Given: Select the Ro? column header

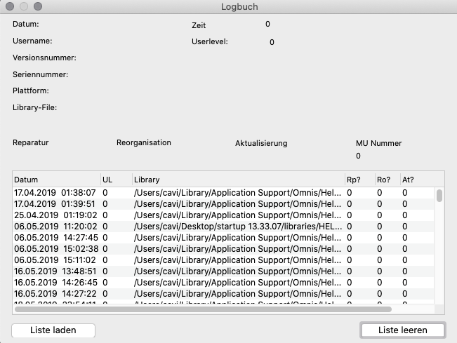Looking at the screenshot, I should click(385, 180).
